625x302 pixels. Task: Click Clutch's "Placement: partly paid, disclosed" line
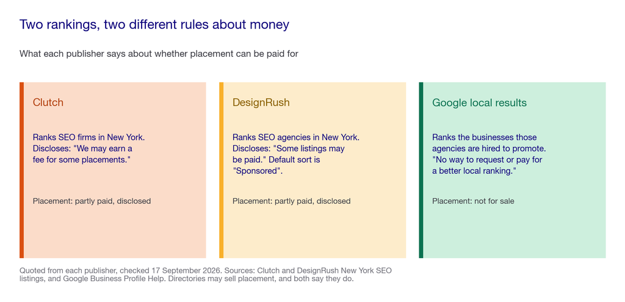point(92,201)
